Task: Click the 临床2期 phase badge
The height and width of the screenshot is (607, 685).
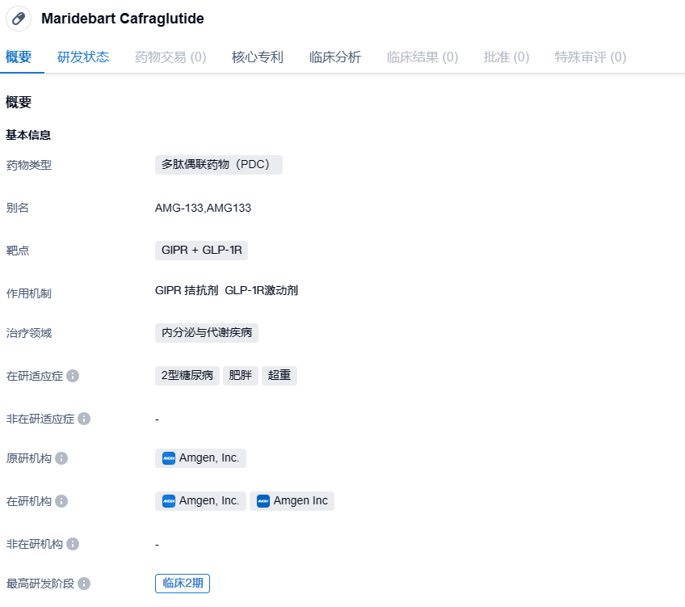Action: [183, 584]
